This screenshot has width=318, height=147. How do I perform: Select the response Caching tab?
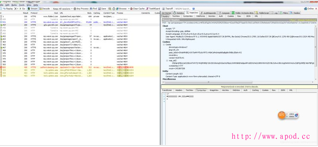coord(255,90)
